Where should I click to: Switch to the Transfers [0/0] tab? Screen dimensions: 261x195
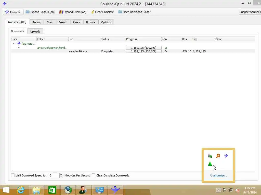[x=17, y=22]
